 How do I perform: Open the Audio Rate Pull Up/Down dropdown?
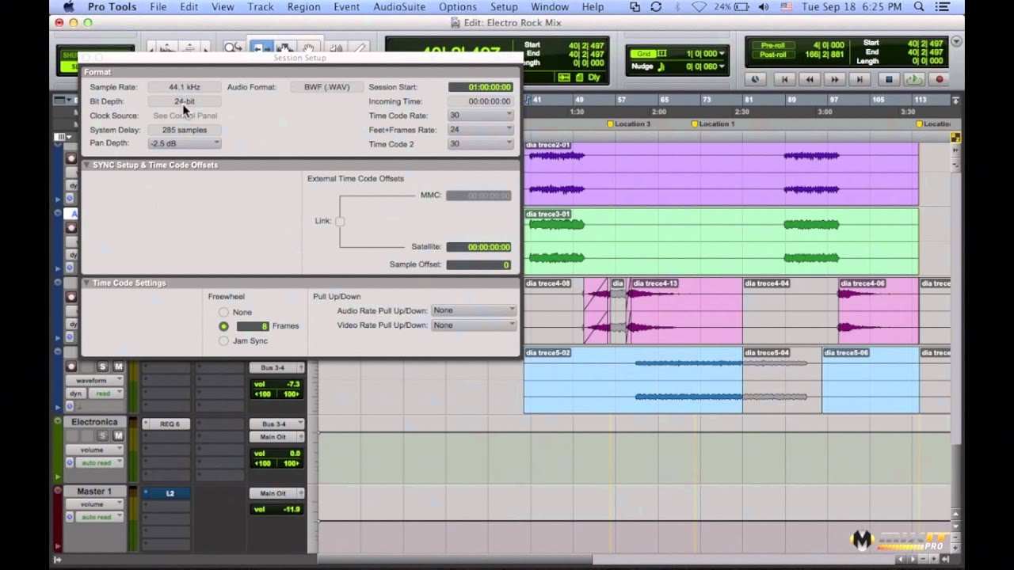tap(473, 310)
